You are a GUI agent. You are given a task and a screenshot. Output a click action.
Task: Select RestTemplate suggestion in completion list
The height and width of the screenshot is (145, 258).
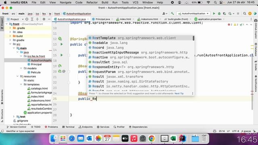141,38
